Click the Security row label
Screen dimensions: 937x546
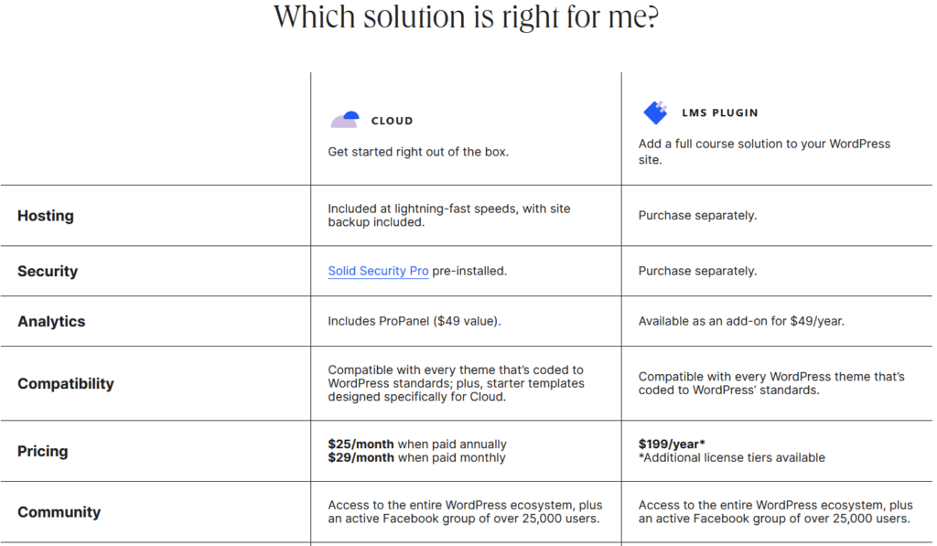point(48,272)
